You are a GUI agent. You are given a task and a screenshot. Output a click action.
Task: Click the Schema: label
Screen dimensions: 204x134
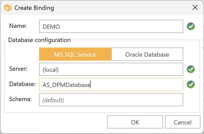pyautogui.click(x=20, y=99)
